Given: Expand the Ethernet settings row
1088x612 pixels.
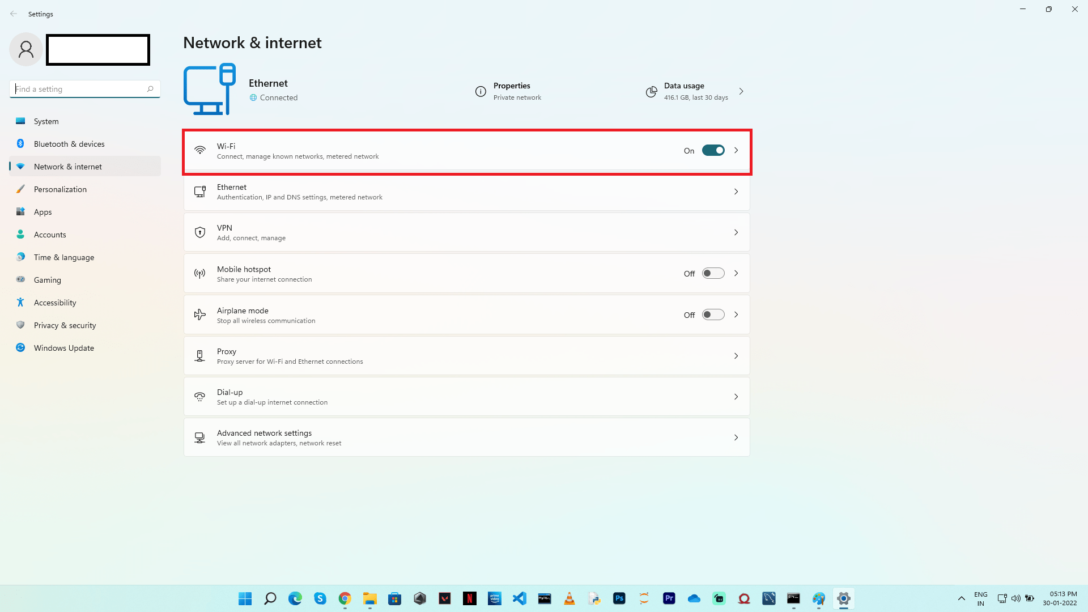Looking at the screenshot, I should click(736, 192).
